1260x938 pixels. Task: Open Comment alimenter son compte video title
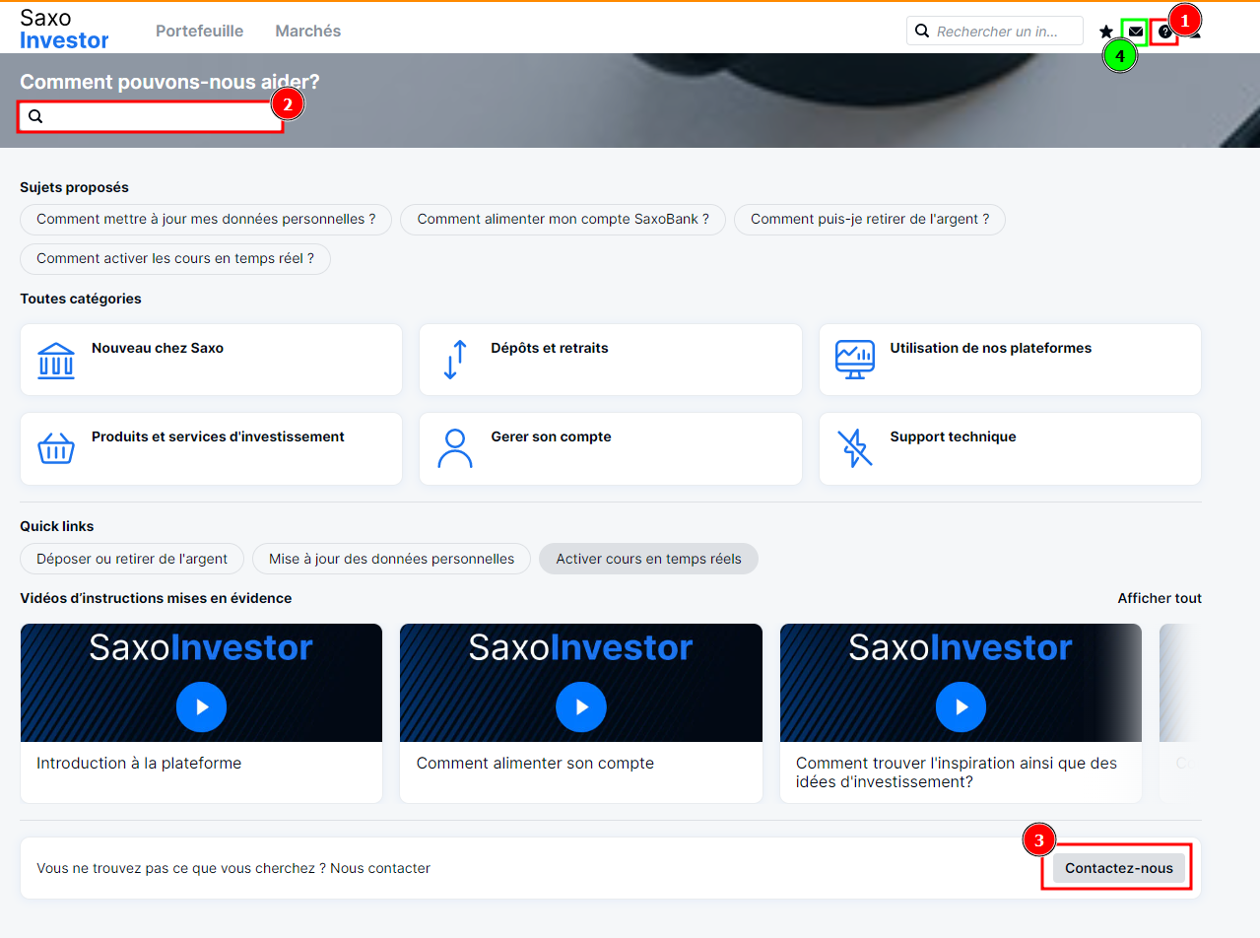coord(535,763)
